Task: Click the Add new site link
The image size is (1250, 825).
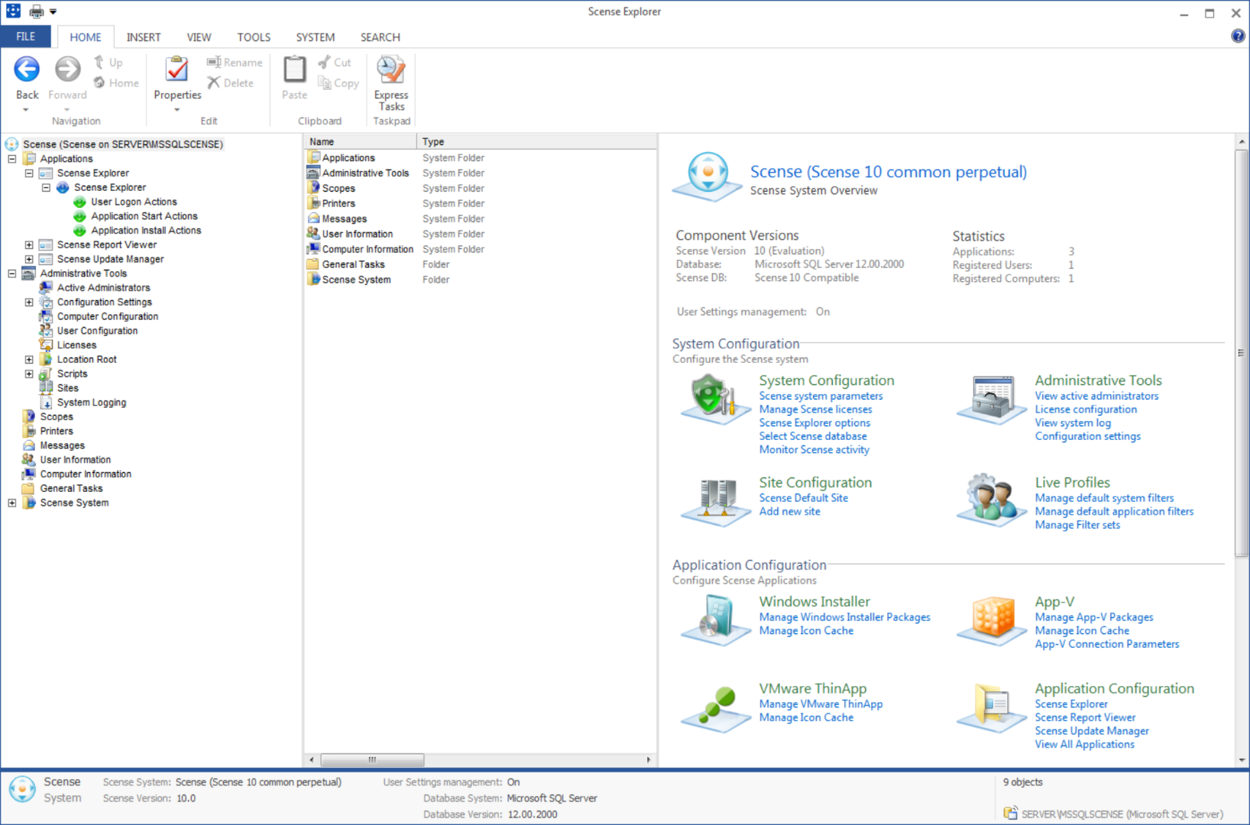Action: click(789, 511)
